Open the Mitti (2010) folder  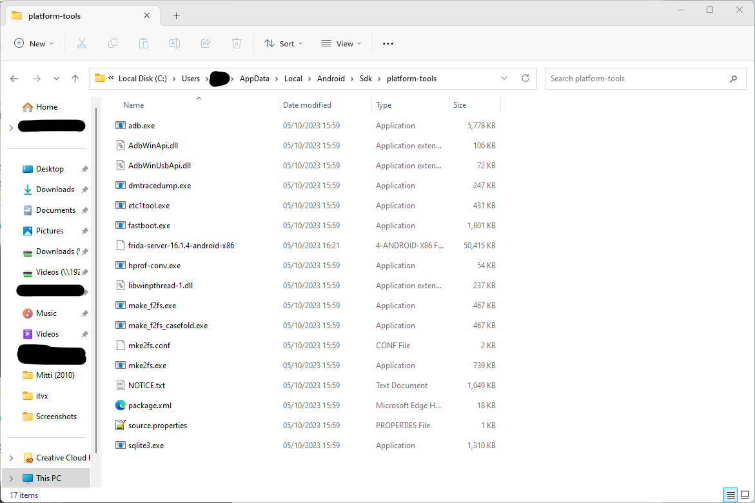click(x=55, y=375)
